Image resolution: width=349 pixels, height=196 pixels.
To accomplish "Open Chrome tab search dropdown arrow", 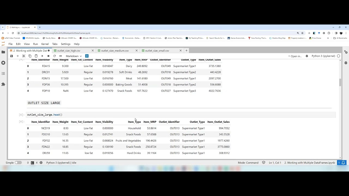I will 3,27.
